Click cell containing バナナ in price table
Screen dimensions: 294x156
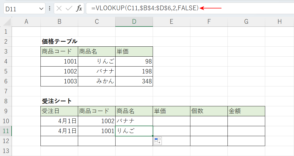point(97,71)
